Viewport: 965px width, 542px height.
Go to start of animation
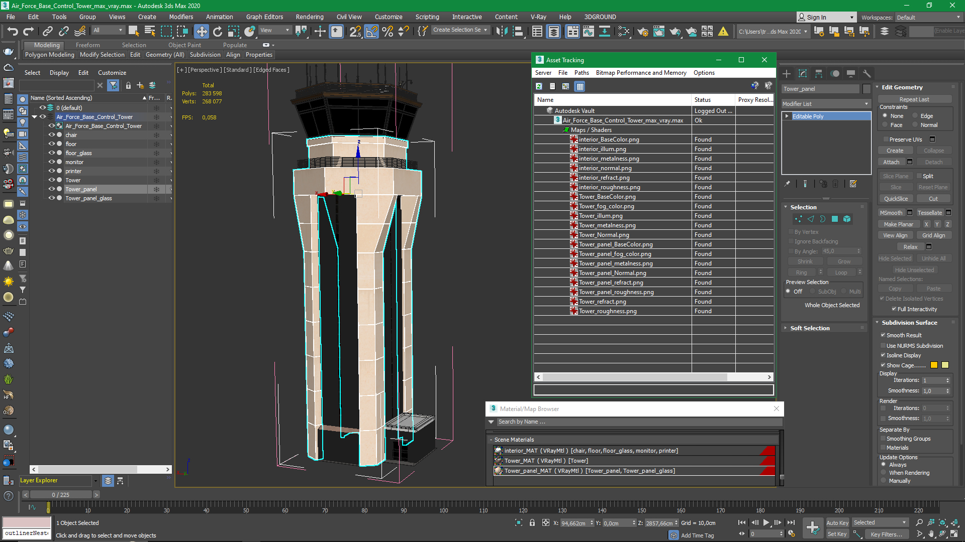pos(742,522)
